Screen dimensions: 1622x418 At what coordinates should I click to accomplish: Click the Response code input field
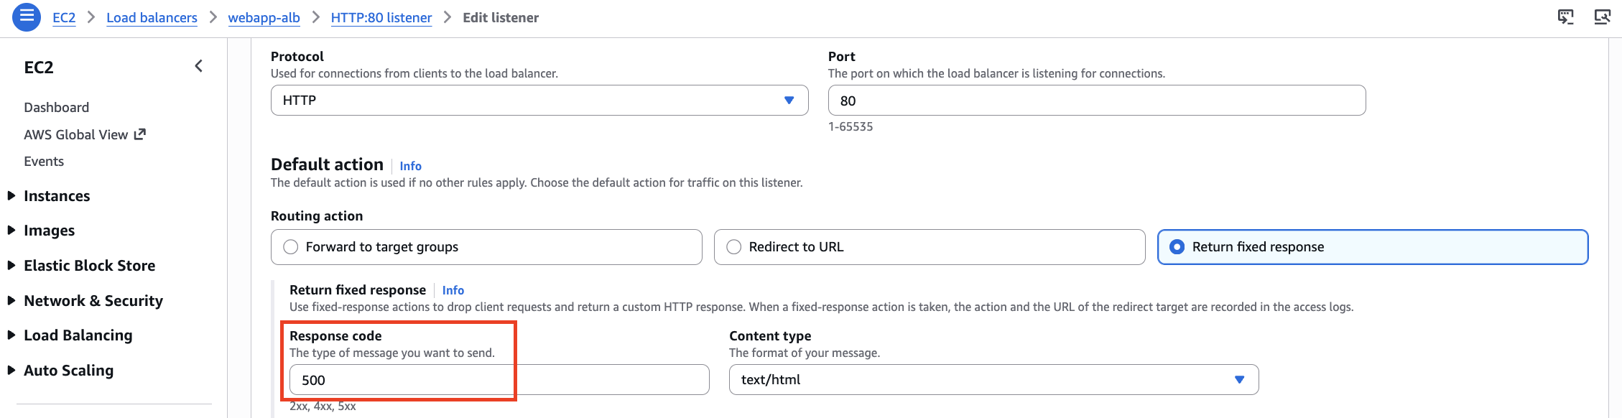[x=499, y=380]
